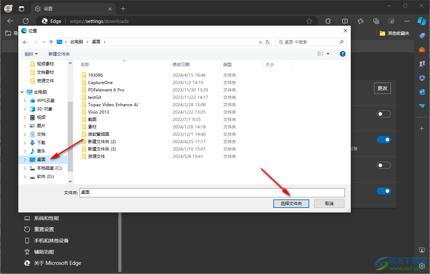Screen dimensions: 430x274
Task: Open 手机和其他设备 settings section
Action: (x=51, y=241)
